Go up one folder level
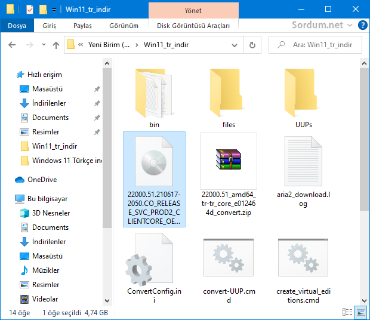Screen dimensions: 370x320 (56, 45)
